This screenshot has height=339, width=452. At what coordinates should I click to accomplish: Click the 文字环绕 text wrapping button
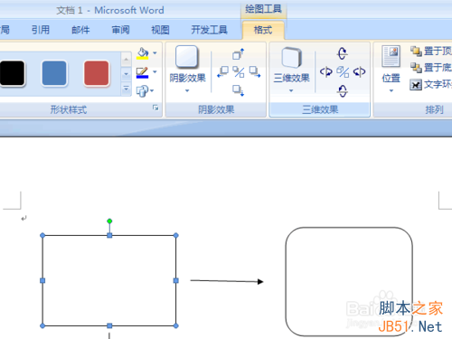tap(431, 85)
